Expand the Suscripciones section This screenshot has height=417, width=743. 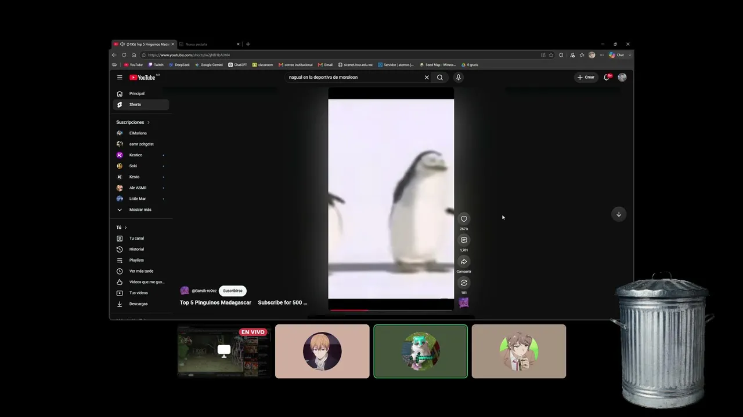(x=133, y=122)
